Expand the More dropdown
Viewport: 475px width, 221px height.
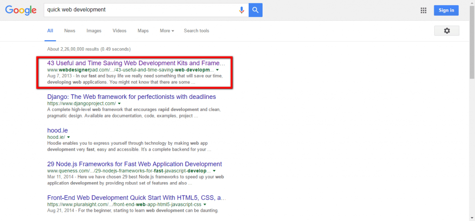[x=167, y=31]
